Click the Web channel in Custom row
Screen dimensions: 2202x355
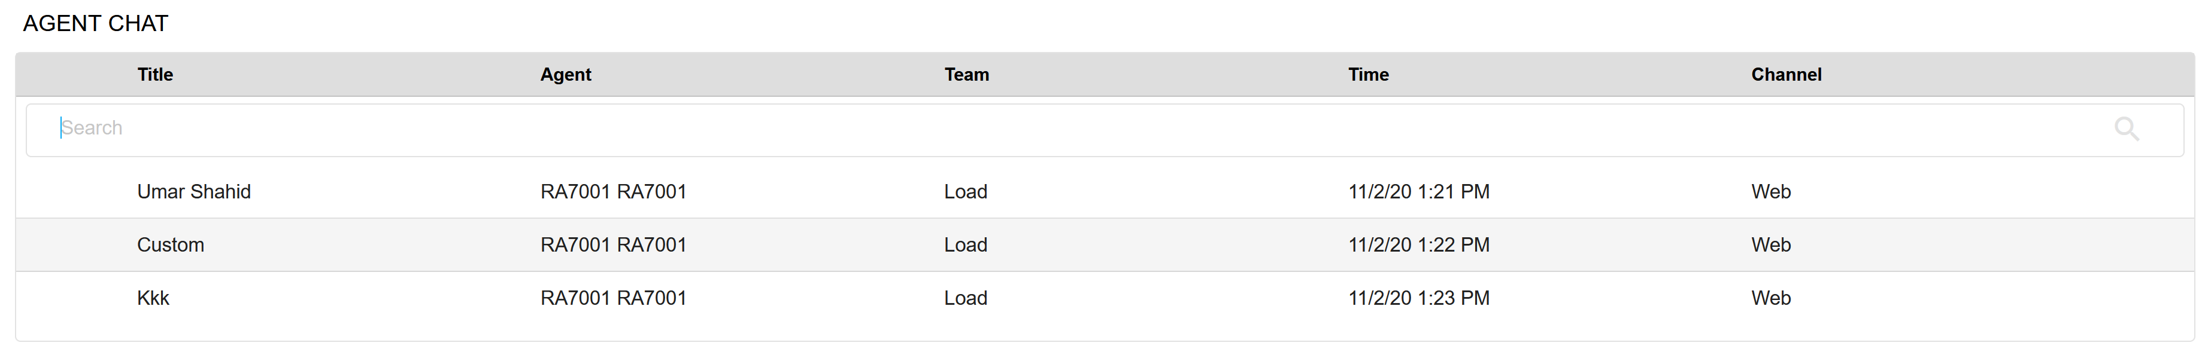click(x=1770, y=245)
